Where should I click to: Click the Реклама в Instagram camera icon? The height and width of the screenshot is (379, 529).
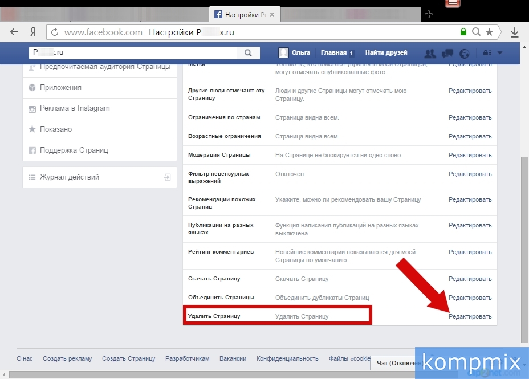coord(32,109)
